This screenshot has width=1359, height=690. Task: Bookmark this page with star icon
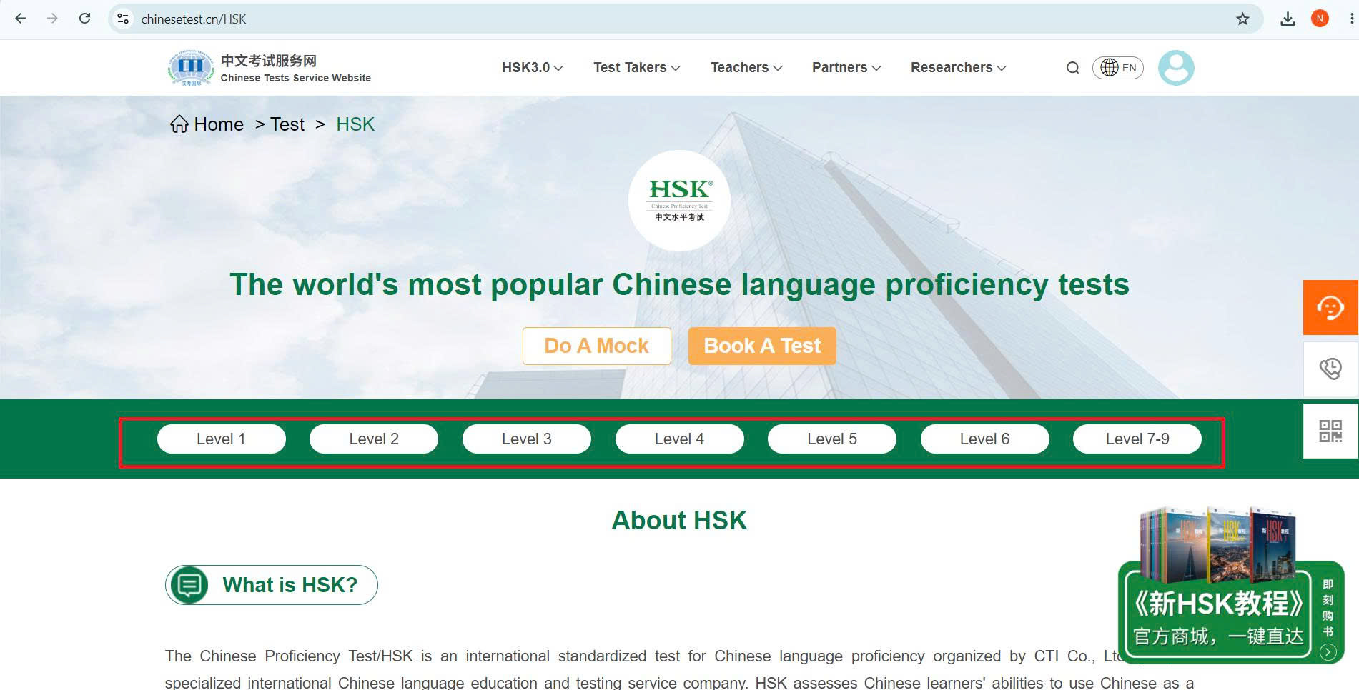tap(1242, 19)
